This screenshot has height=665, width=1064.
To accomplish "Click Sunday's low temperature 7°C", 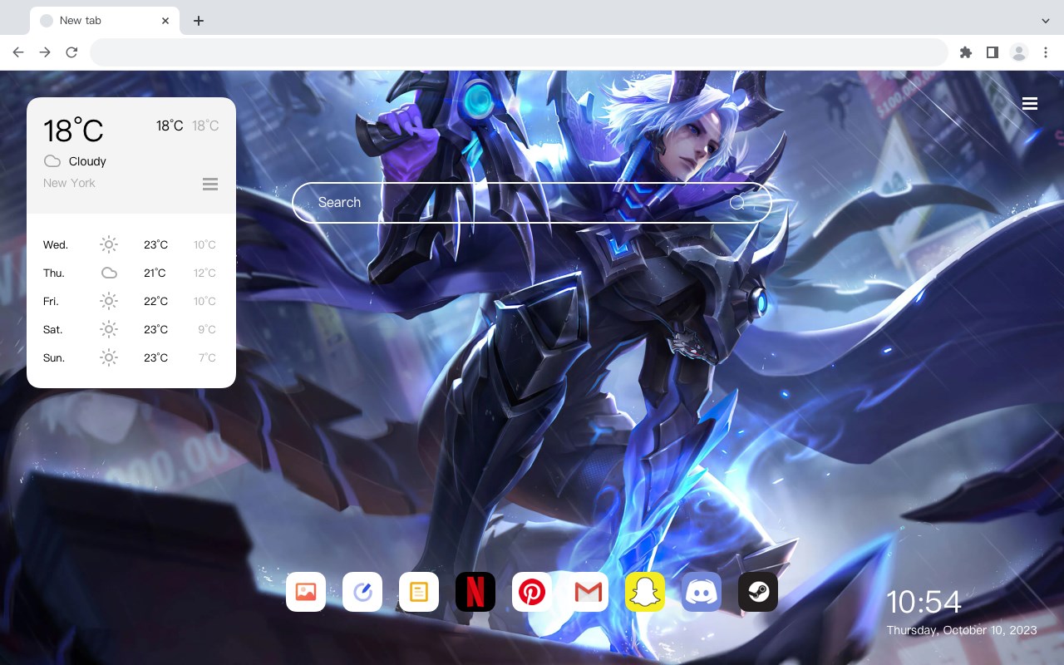I will tap(207, 357).
